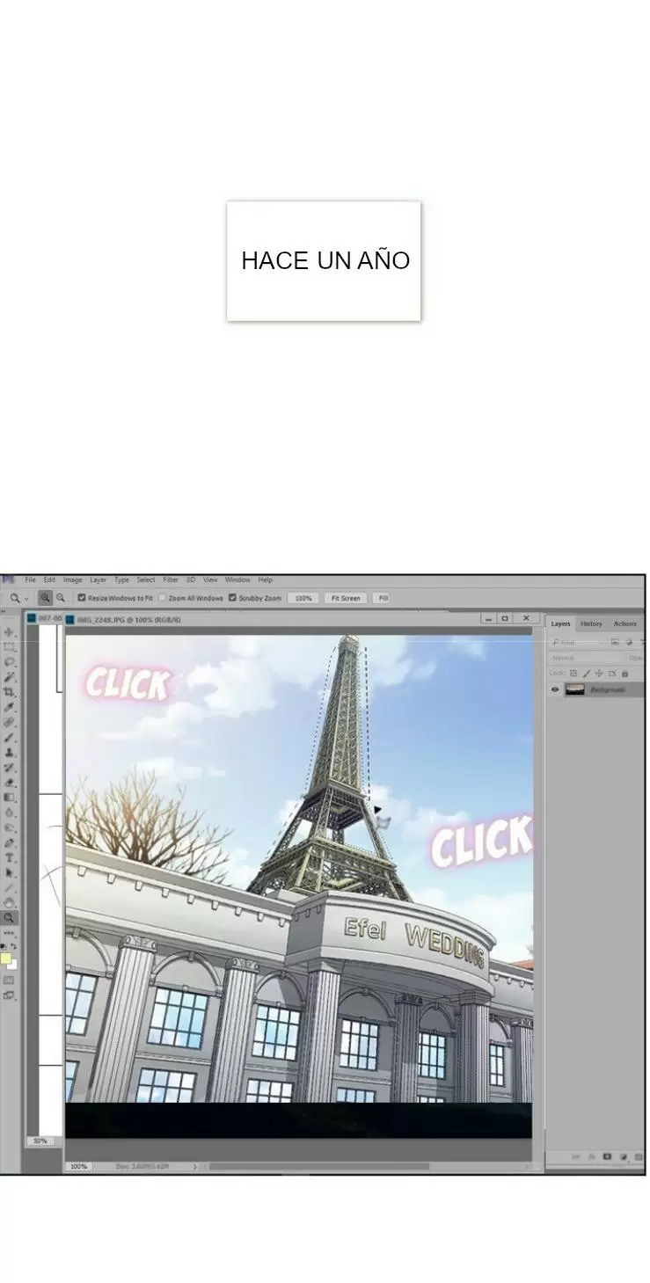This screenshot has height=1283, width=650.
Task: Select the Healing Brush tool
Action: [9, 722]
